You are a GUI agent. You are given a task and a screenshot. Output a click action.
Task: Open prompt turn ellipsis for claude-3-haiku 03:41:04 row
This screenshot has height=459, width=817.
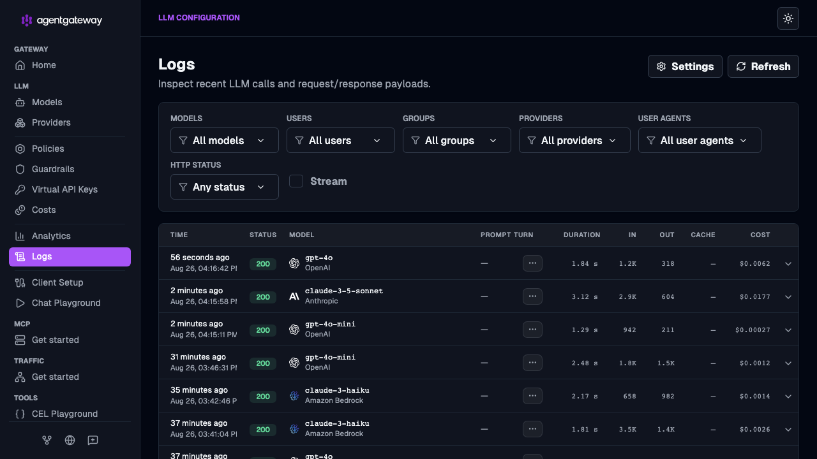click(532, 429)
